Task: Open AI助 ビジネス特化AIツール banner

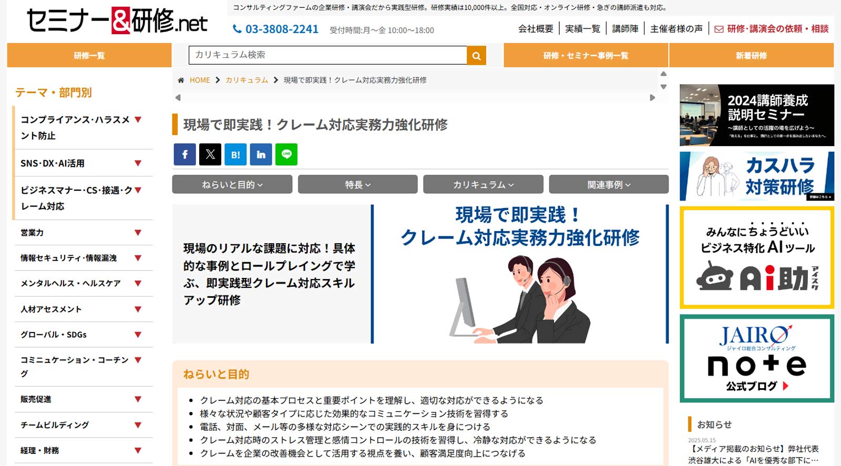Action: [x=757, y=257]
